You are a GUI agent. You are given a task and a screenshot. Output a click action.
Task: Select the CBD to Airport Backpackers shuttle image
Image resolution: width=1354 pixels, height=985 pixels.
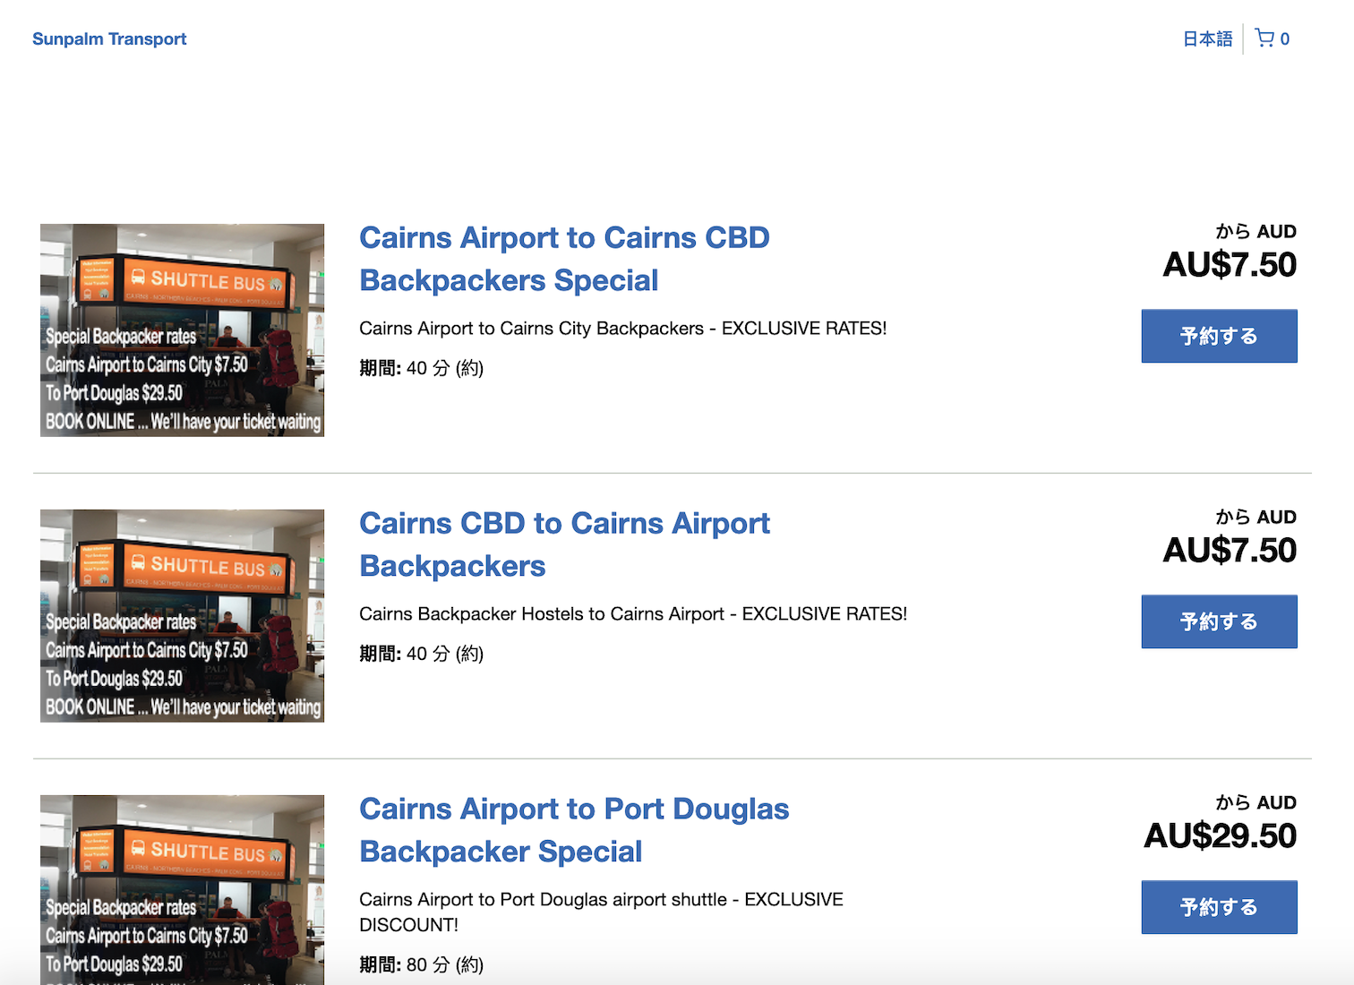182,616
